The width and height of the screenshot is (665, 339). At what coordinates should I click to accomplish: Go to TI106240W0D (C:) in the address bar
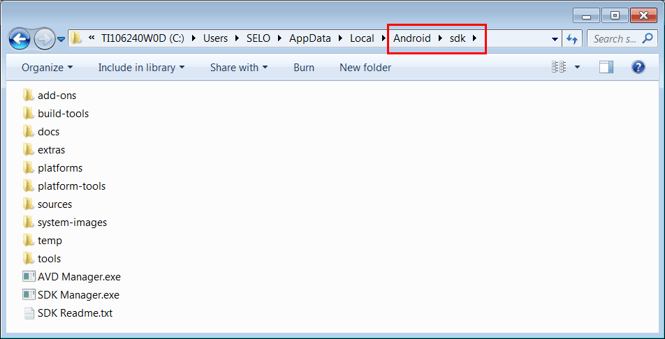click(142, 38)
